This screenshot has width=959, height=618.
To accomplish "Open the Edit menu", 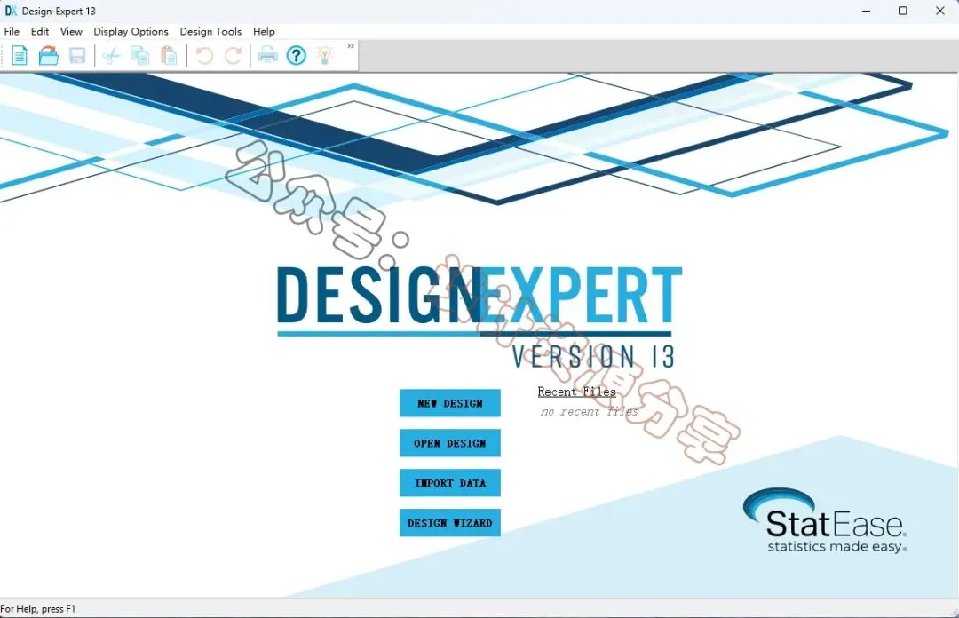I will (40, 31).
